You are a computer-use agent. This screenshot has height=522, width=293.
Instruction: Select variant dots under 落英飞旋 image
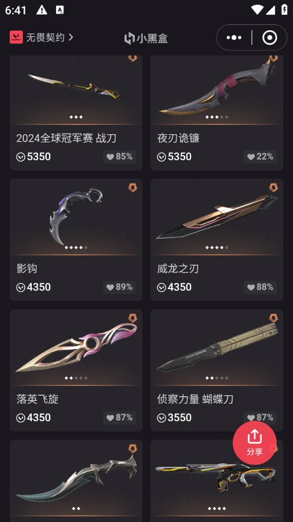(76, 378)
